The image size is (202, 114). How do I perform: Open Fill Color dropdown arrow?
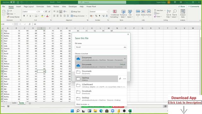coord(45,16)
